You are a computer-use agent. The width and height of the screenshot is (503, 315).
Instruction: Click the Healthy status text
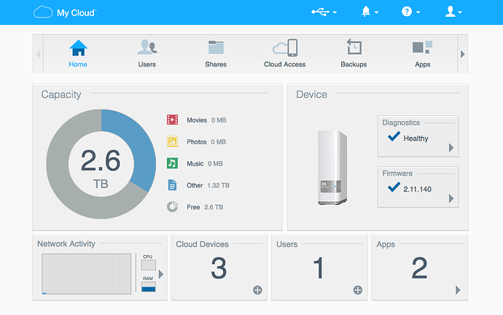416,139
